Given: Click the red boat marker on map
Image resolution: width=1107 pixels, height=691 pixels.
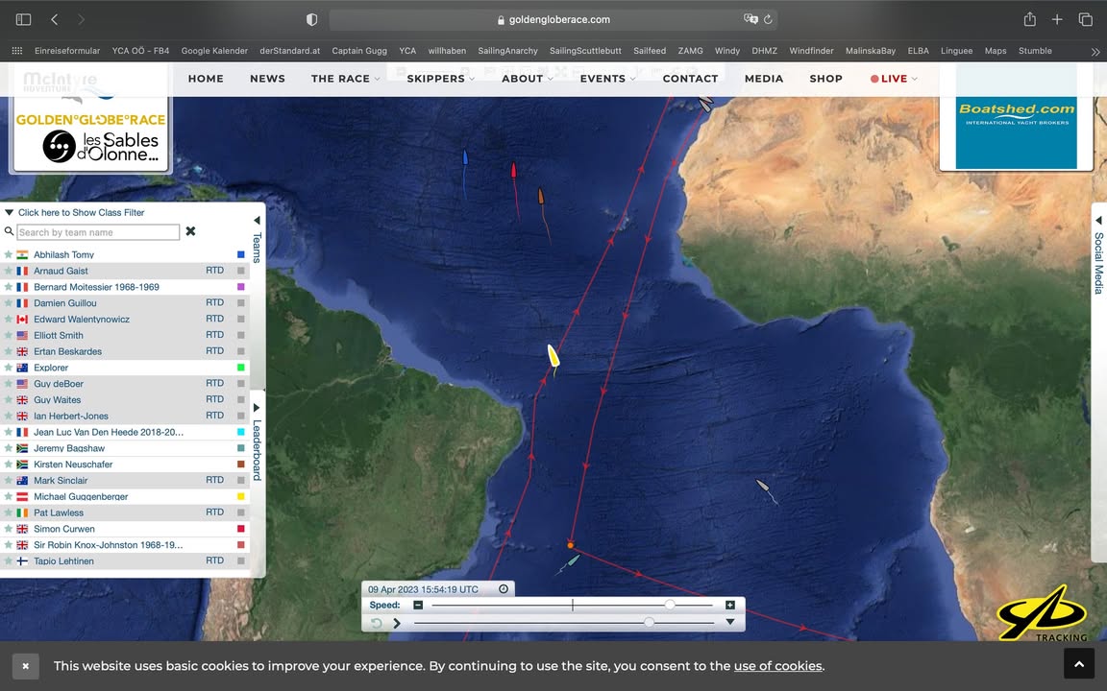Looking at the screenshot, I should pos(513,170).
